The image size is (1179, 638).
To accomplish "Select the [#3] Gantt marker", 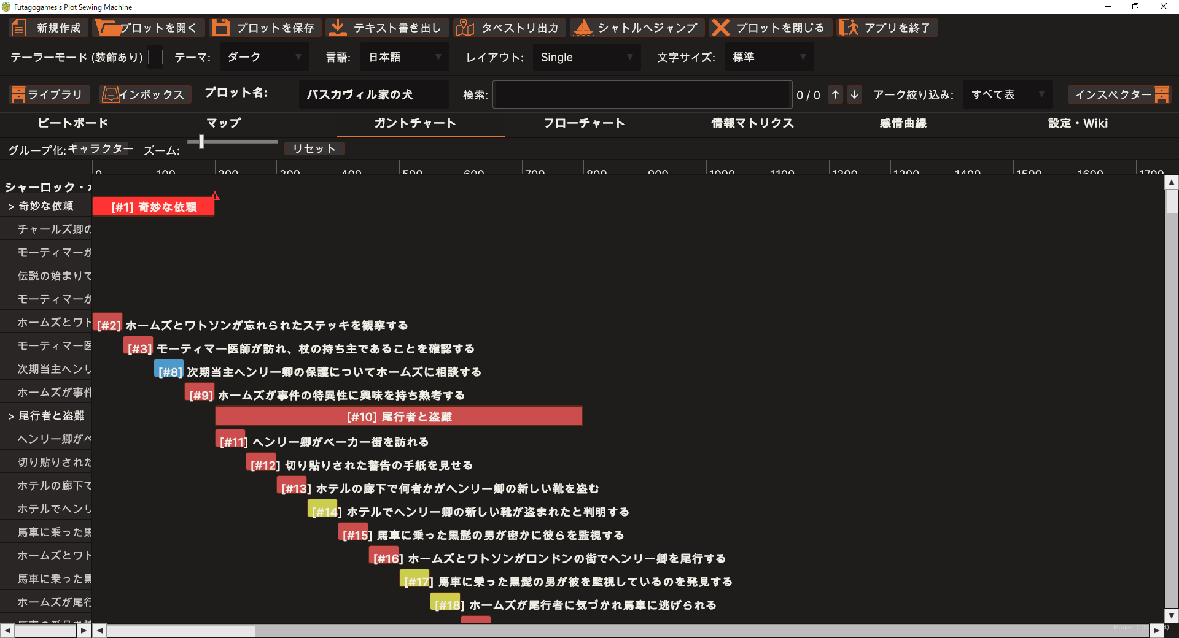I will pyautogui.click(x=138, y=347).
